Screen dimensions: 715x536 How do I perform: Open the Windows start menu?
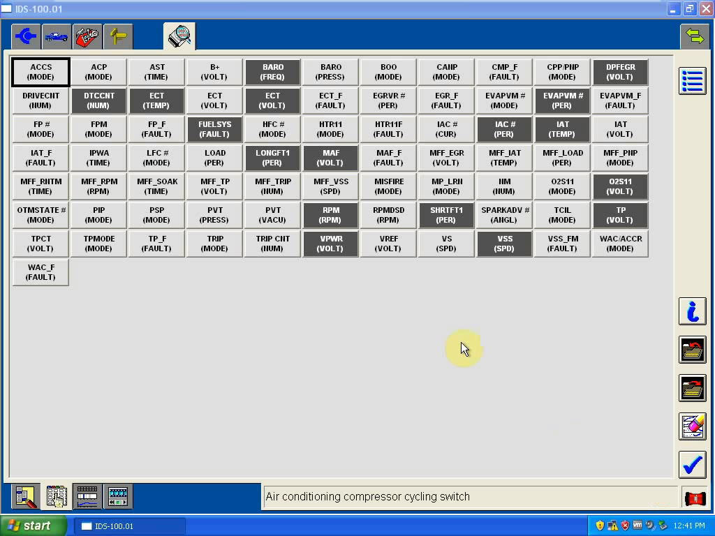pos(33,526)
